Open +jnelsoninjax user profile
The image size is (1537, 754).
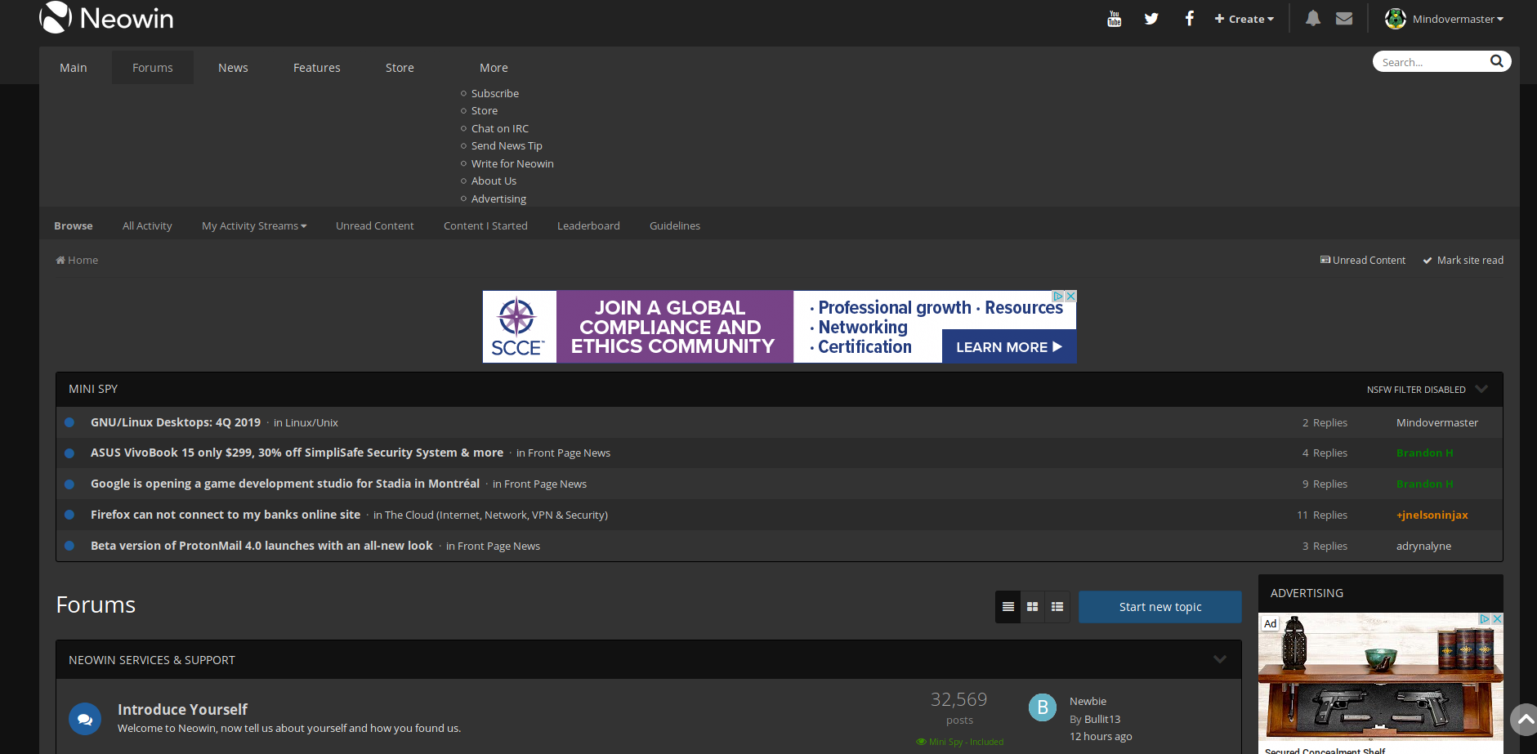pos(1432,515)
